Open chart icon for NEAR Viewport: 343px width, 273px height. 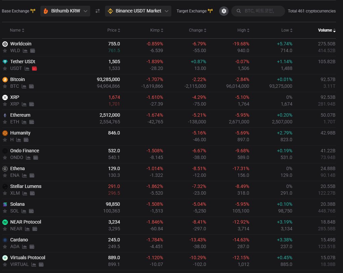27,229
